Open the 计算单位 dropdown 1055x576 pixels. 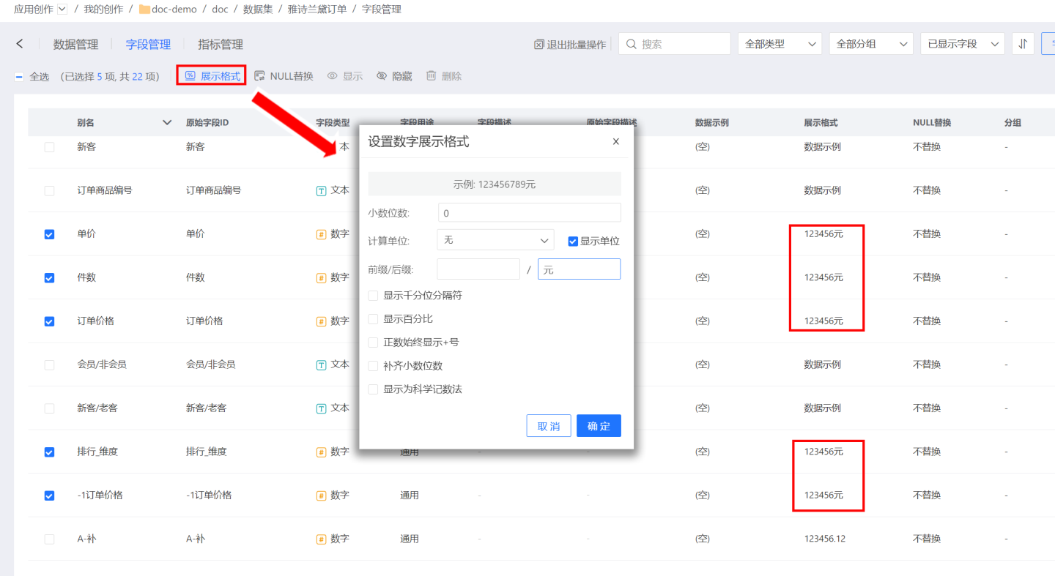pos(495,240)
